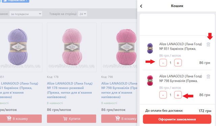The height and width of the screenshot is (126, 216).
Task: Decrease quantity of № 798 Бугенвілія yarn
Action: click(163, 95)
